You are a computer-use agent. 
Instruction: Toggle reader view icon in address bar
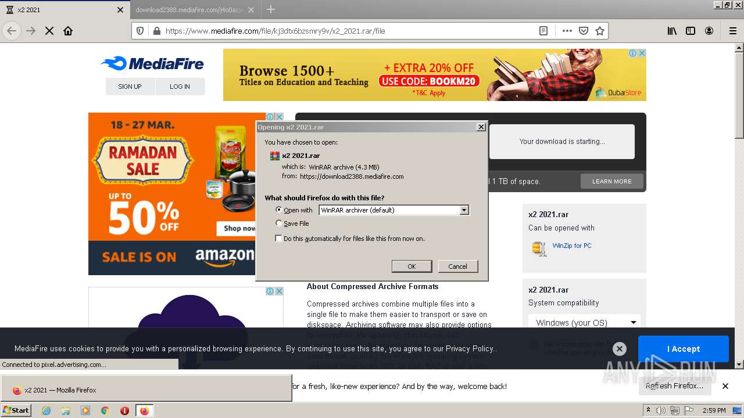click(x=543, y=31)
